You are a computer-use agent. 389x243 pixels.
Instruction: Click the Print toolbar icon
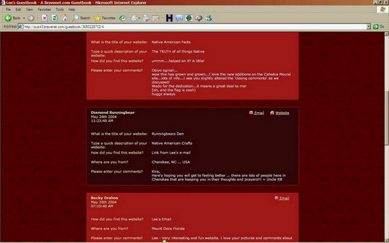click(x=146, y=18)
